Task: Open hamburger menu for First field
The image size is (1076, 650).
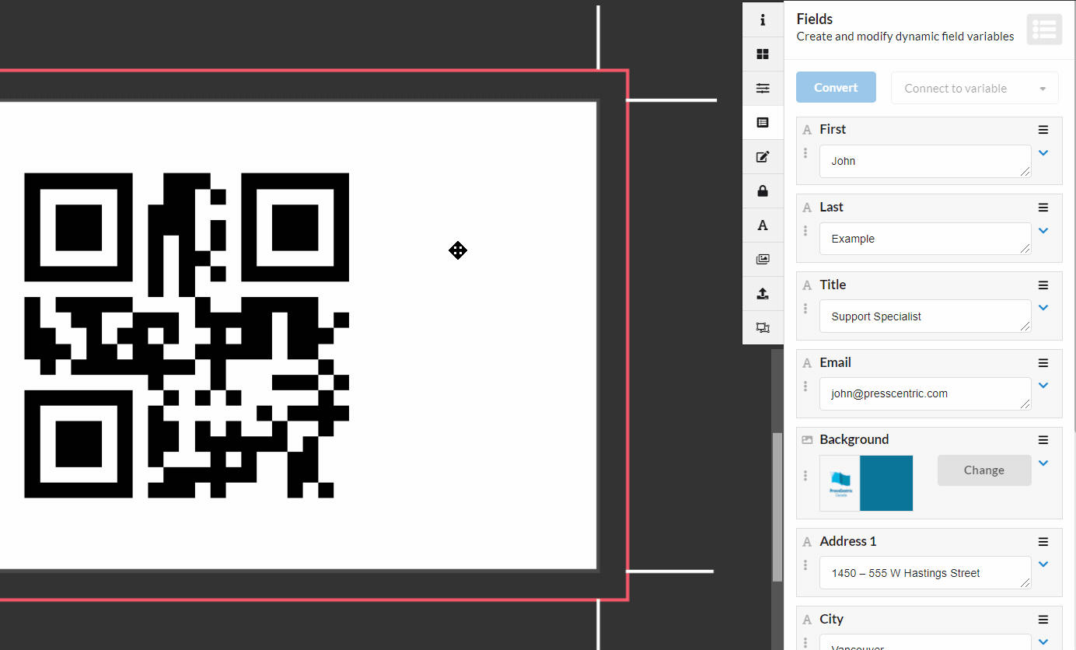Action: tap(1043, 130)
